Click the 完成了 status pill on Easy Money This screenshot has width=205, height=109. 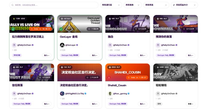coord(191,78)
